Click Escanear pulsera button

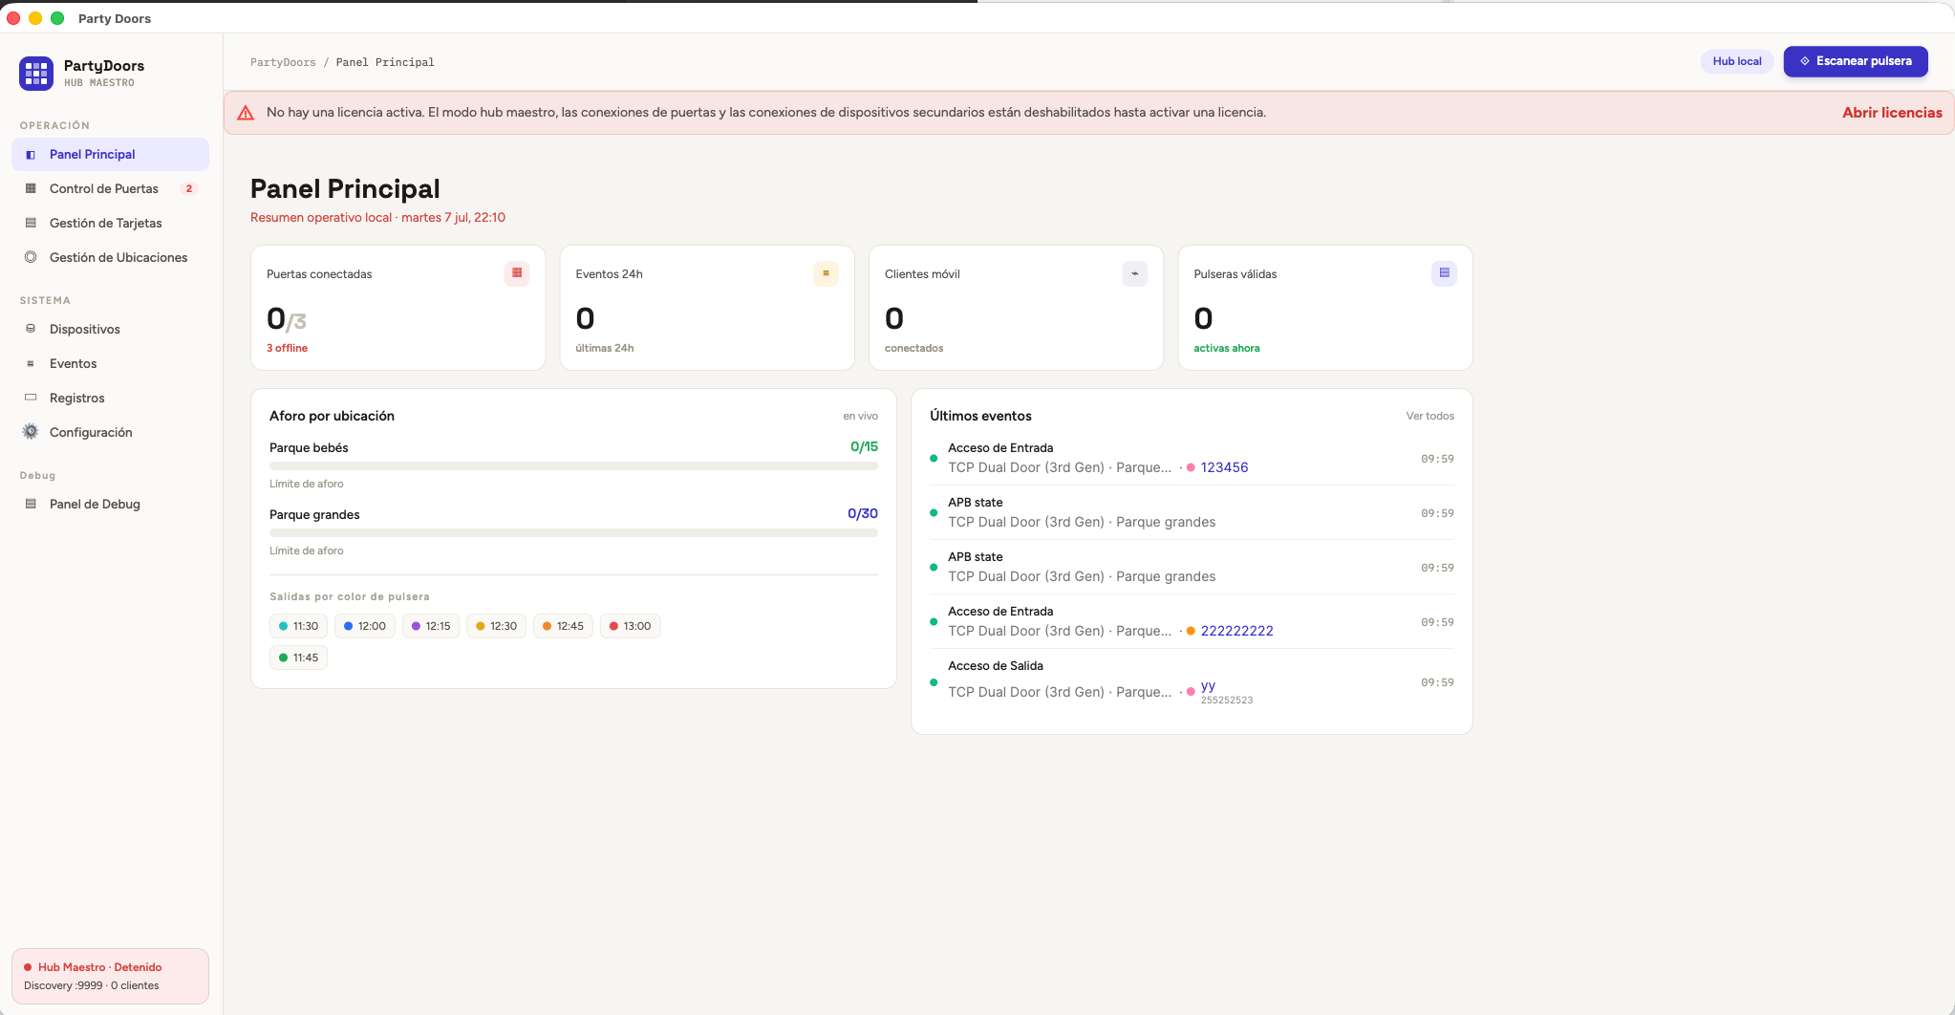pyautogui.click(x=1856, y=61)
